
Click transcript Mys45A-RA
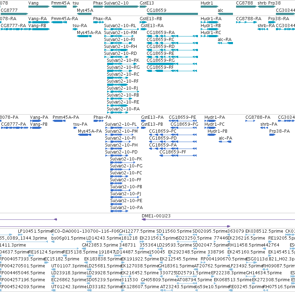tap(84, 36)
